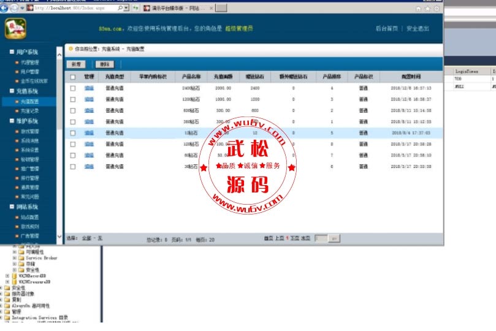Open the browser favorites star icon
Viewport: 496px width, 331px height.
coord(427,9)
